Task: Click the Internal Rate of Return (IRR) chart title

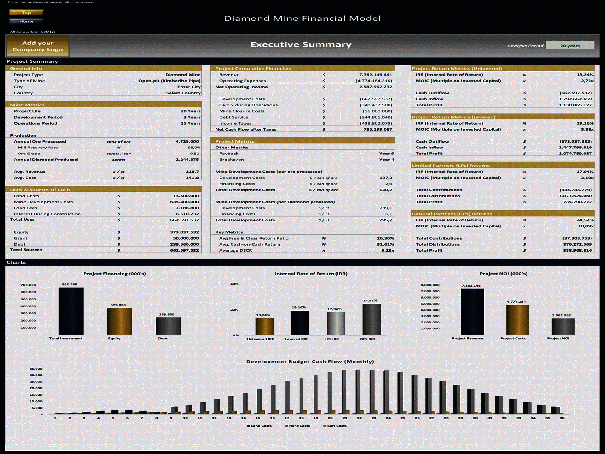Action: tap(311, 274)
